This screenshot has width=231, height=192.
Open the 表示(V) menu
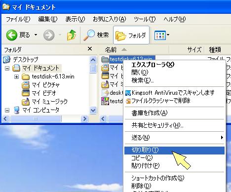(x=75, y=19)
